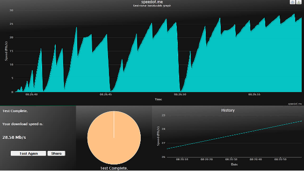Select the History chart trend line
Viewport: 304px width, 171px height.
[234, 135]
